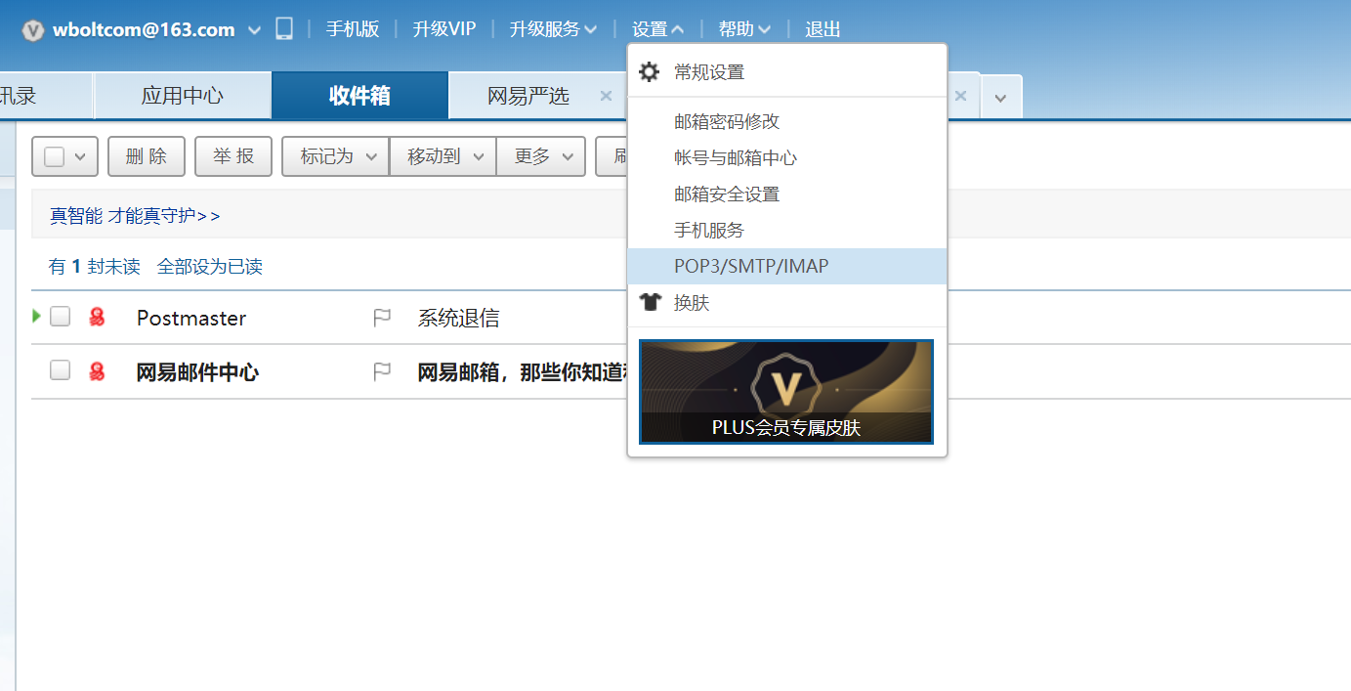This screenshot has height=691, width=1351.
Task: Open the 移动到 dropdown
Action: (x=442, y=155)
